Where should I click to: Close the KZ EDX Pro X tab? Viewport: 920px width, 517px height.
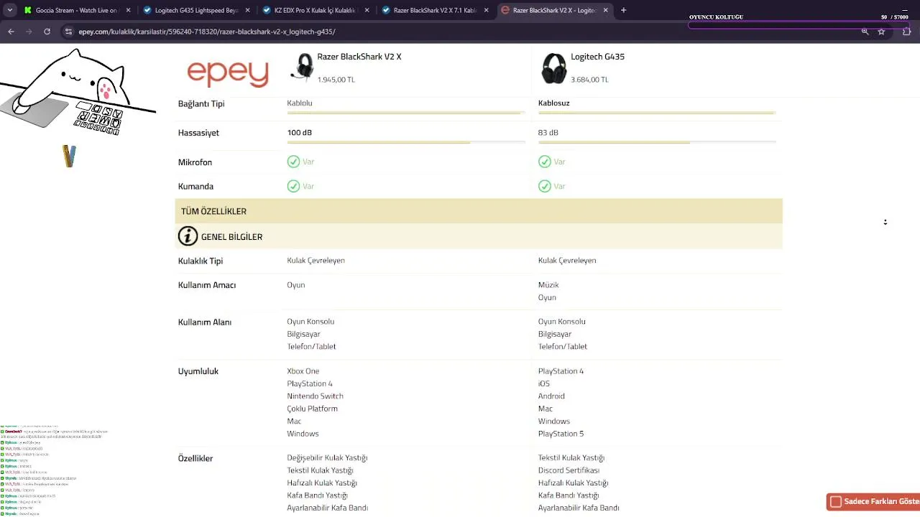pyautogui.click(x=367, y=10)
